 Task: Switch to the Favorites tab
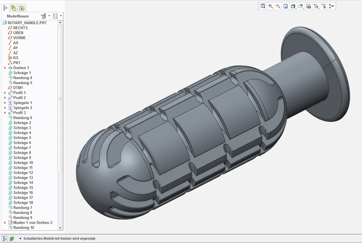point(22,8)
